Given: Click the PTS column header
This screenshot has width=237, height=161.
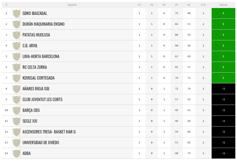Looking at the screenshot, I should (203, 5).
